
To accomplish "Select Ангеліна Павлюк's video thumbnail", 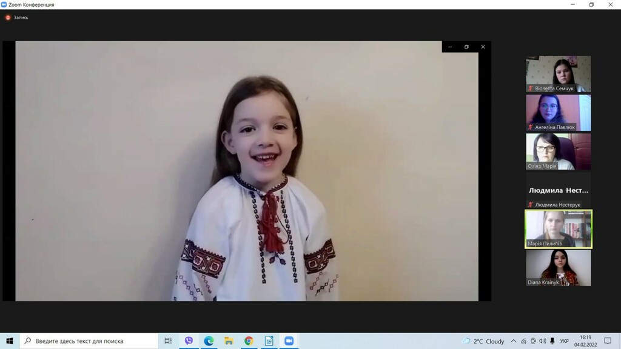I will point(558,113).
